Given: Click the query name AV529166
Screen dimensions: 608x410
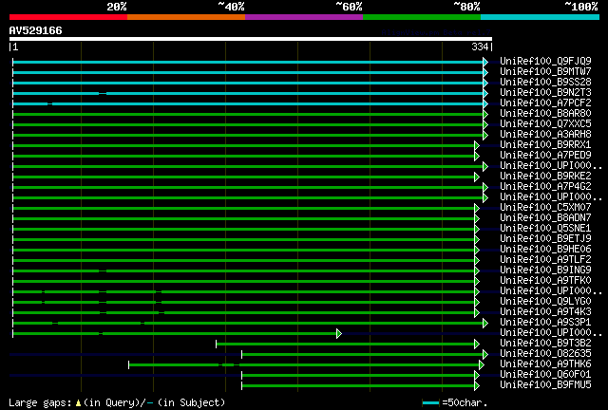Looking at the screenshot, I should tap(35, 30).
